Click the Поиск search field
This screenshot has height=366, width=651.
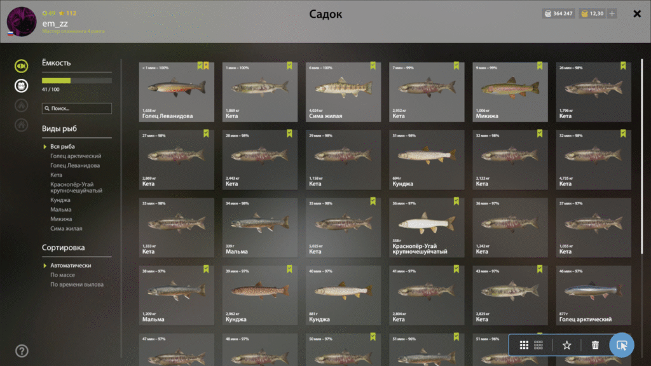[77, 108]
